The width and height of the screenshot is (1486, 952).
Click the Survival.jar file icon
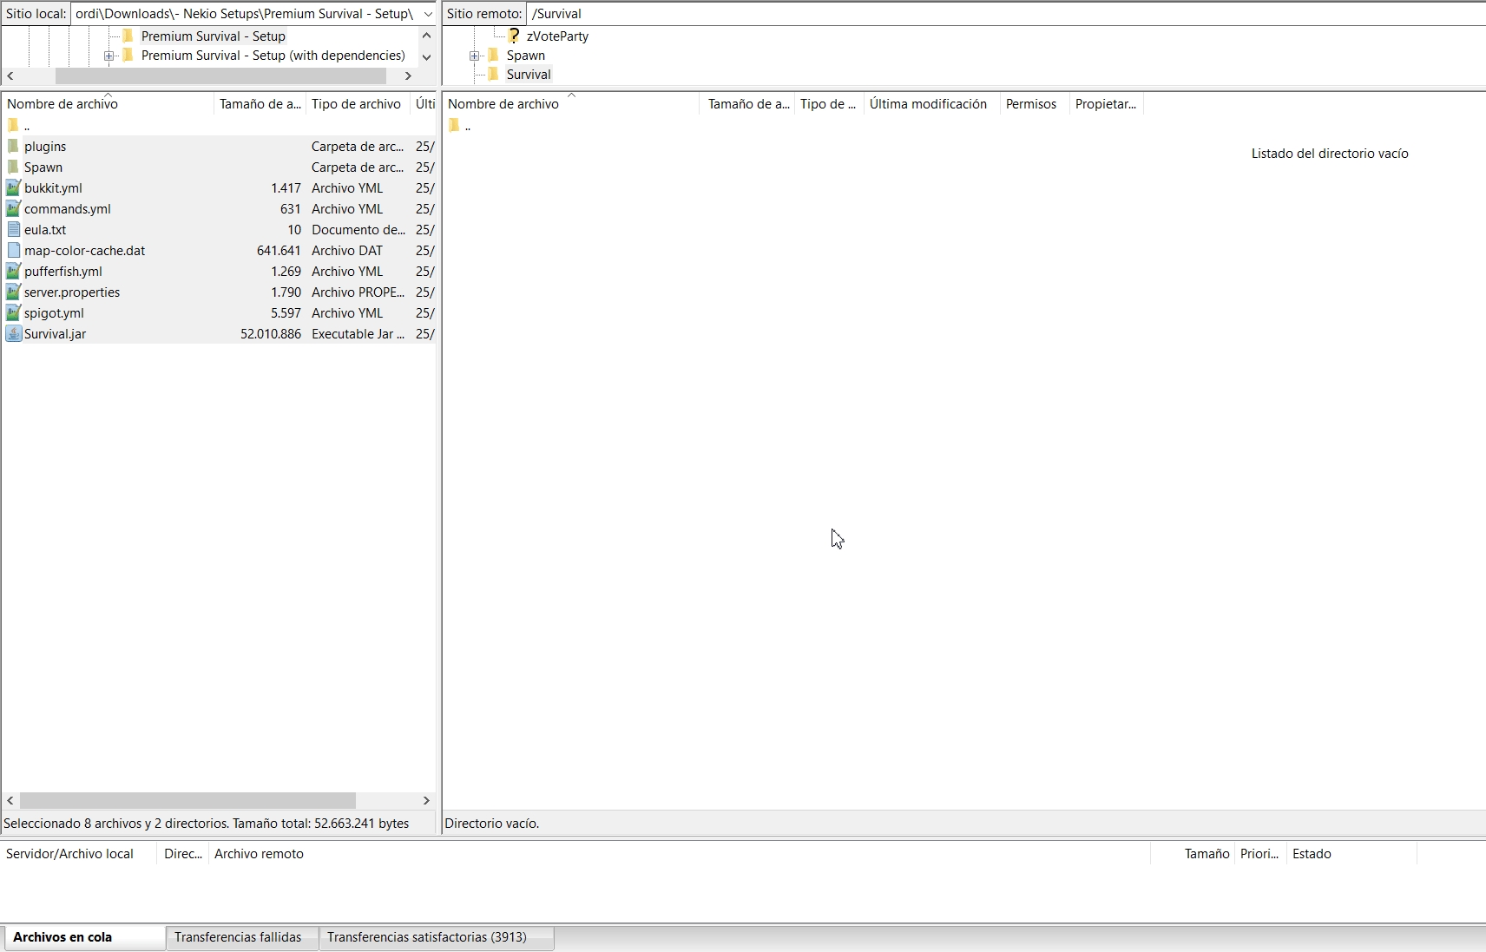click(13, 334)
